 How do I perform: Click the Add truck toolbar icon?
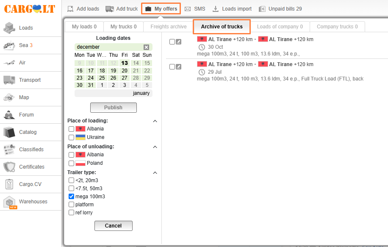point(109,9)
